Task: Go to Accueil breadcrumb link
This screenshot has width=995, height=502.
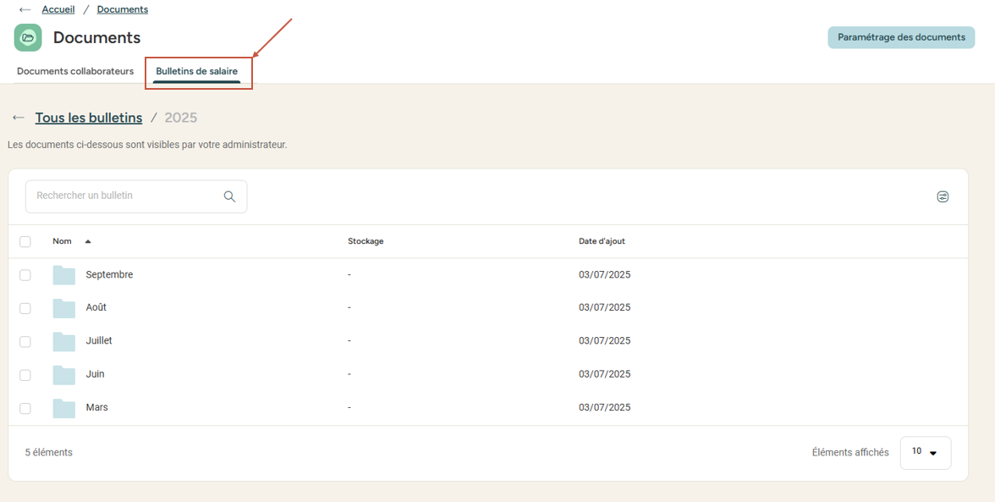Action: (58, 9)
